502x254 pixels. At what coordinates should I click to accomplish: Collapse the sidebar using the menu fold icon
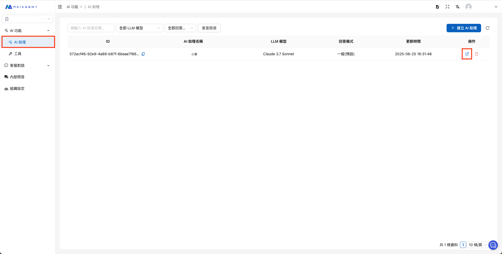pos(60,7)
